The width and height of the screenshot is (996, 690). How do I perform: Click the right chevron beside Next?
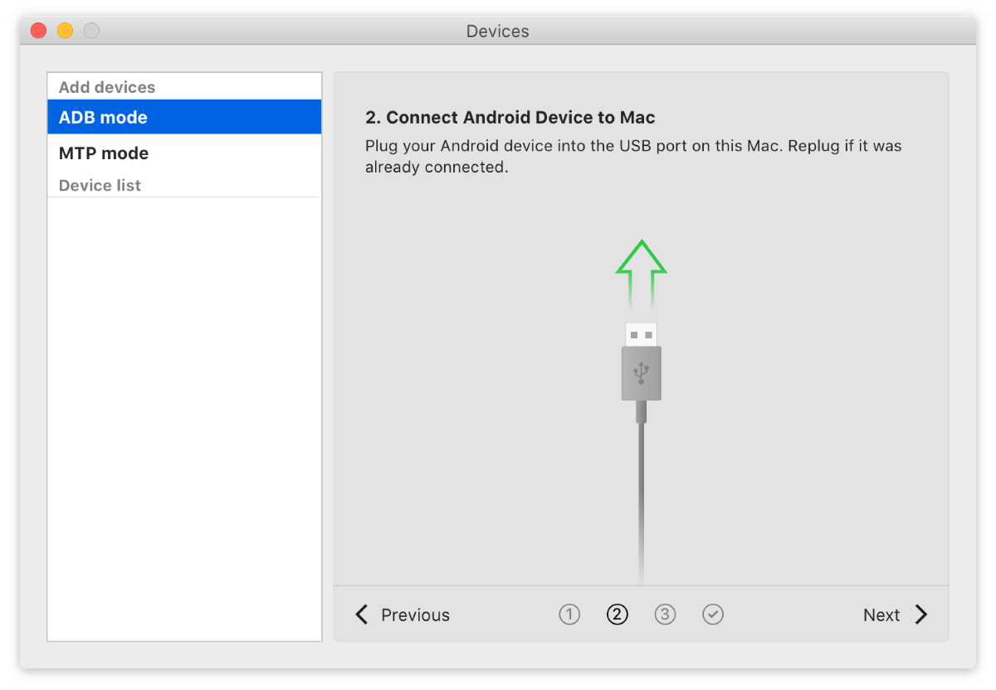click(921, 615)
